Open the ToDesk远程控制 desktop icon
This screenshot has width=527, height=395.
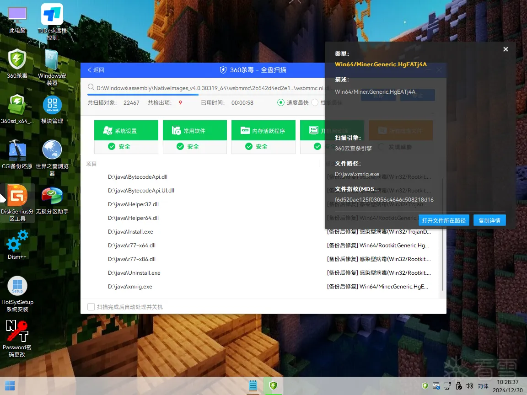pyautogui.click(x=52, y=22)
